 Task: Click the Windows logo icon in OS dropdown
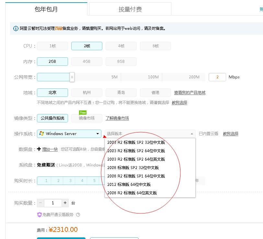tap(41, 133)
